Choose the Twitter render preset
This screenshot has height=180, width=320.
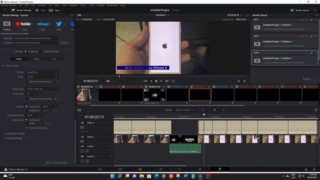click(x=59, y=24)
